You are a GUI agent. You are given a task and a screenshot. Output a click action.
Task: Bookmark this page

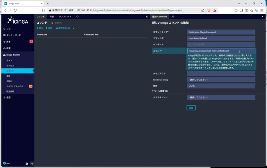click(x=43, y=10)
